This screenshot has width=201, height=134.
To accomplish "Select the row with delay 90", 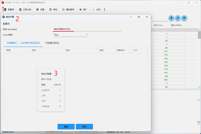I will coord(174,41).
